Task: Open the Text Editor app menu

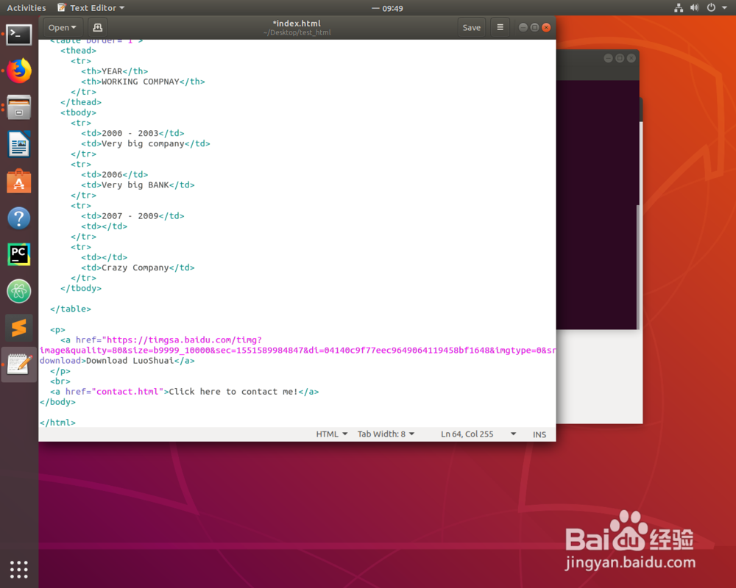Action: coord(91,8)
